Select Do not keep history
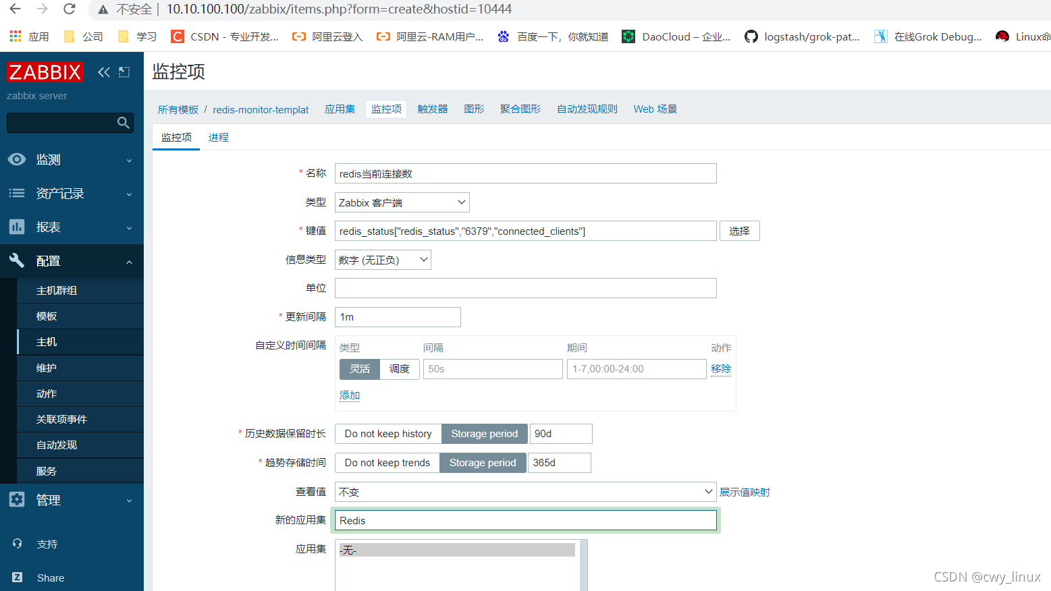1051x591 pixels. (x=388, y=434)
